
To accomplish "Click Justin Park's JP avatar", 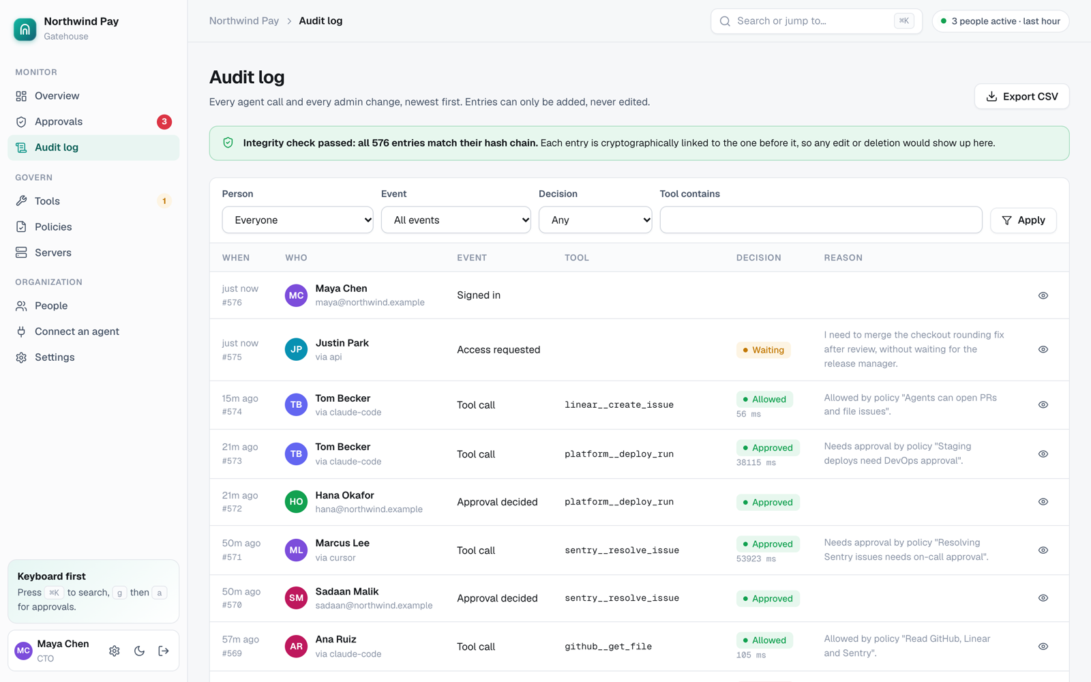I will [x=296, y=350].
